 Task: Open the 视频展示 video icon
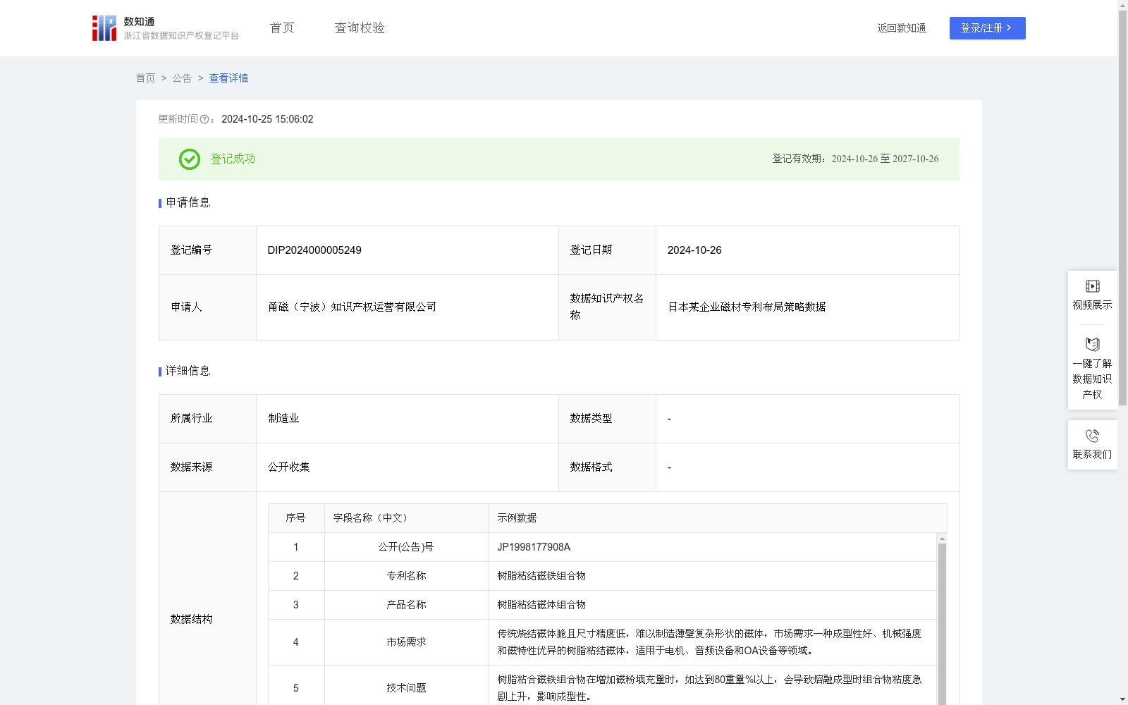coord(1092,286)
